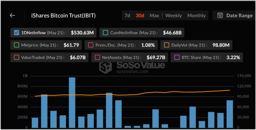256x130 pixels.
Task: Enable the CumNetInflow series checkbox
Action: [105, 32]
